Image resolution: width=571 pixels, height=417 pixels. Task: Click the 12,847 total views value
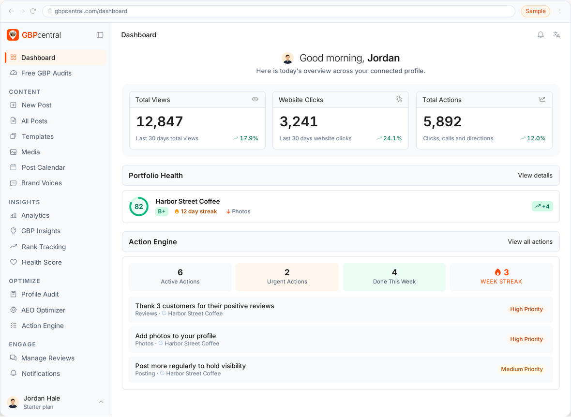pos(160,121)
